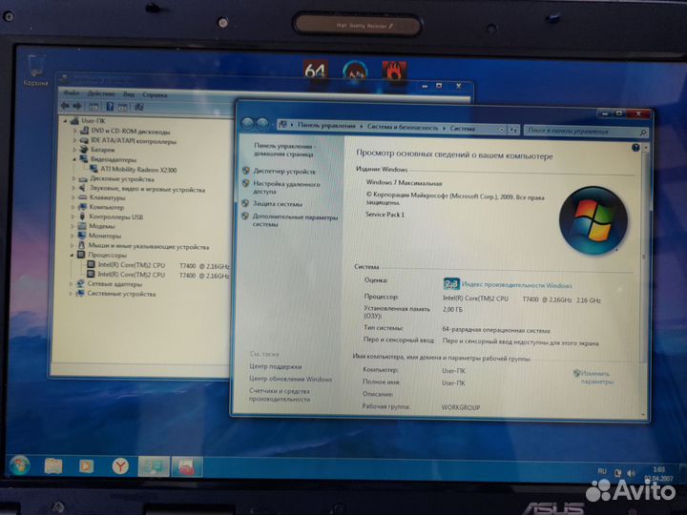Open Дополнительные параметры системы link
The width and height of the screenshot is (687, 515).
pyautogui.click(x=295, y=220)
